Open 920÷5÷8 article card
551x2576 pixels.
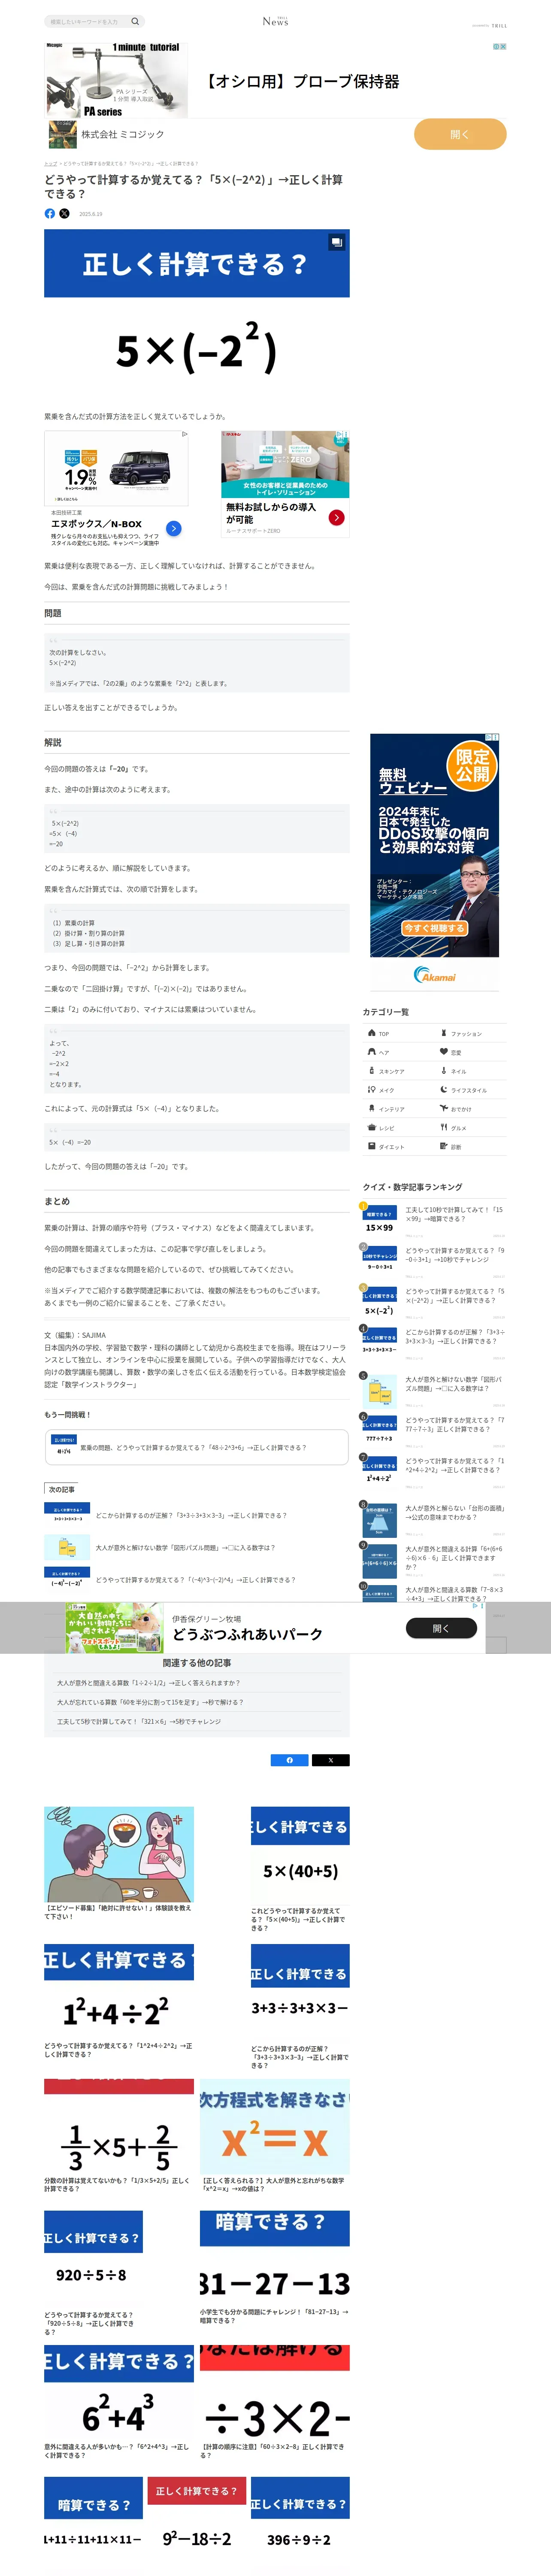click(x=93, y=2274)
